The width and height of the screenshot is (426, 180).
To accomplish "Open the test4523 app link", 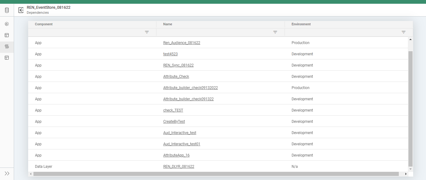I will click(x=170, y=54).
